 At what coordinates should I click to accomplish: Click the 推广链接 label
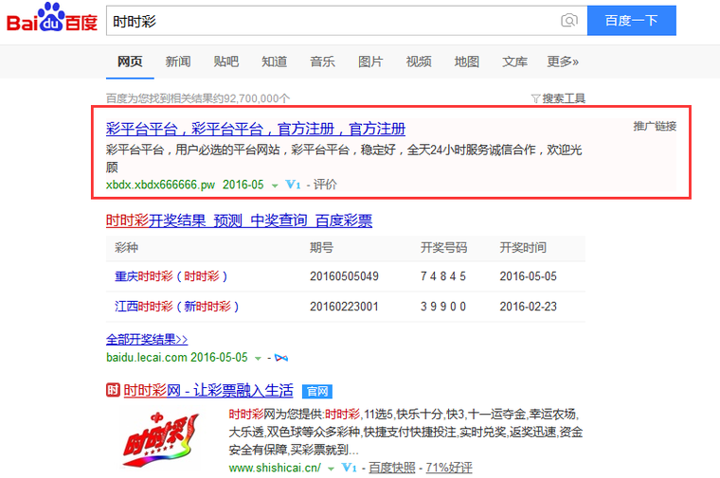[x=655, y=126]
